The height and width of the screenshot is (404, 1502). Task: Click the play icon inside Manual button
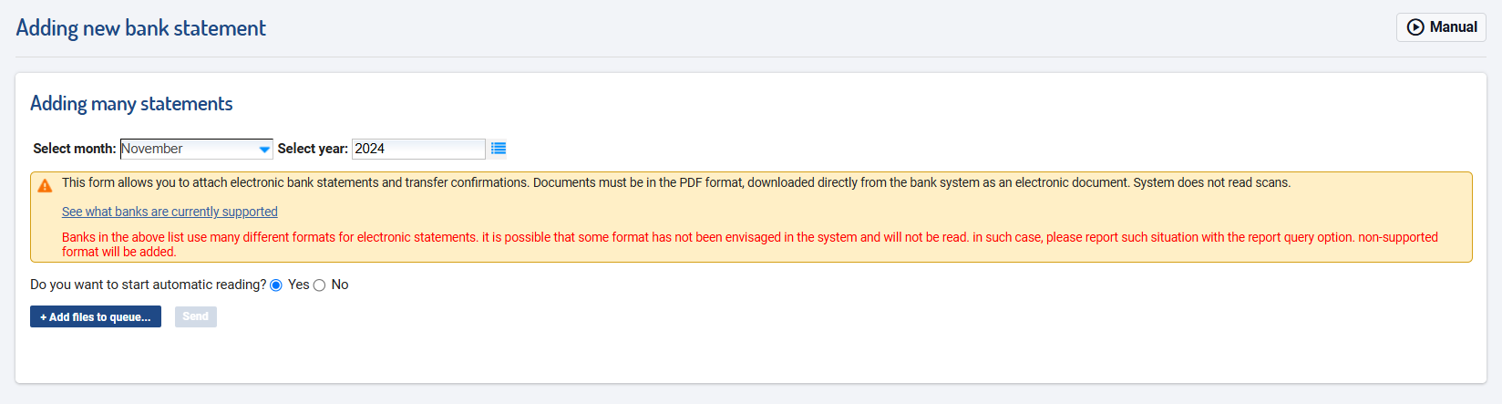pyautogui.click(x=1415, y=27)
